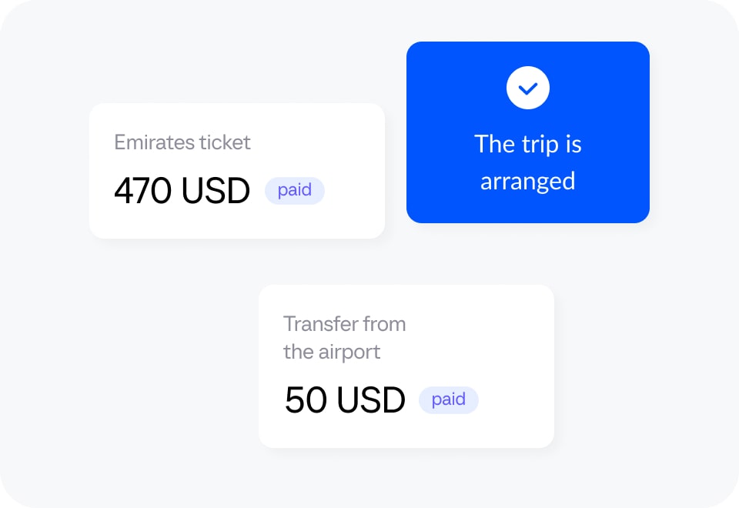Click the number 50 in transfer card
The image size is (739, 508).
(306, 400)
